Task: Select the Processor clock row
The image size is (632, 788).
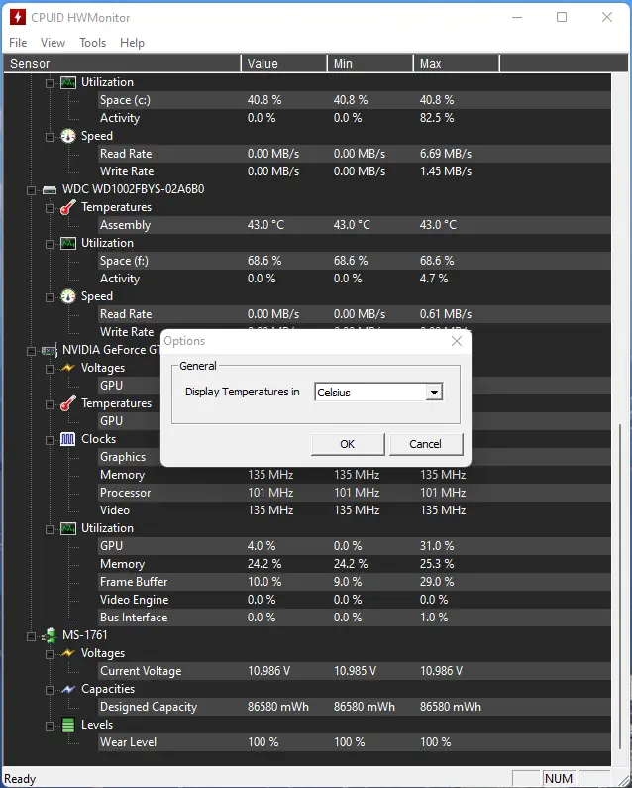Action: [x=355, y=493]
